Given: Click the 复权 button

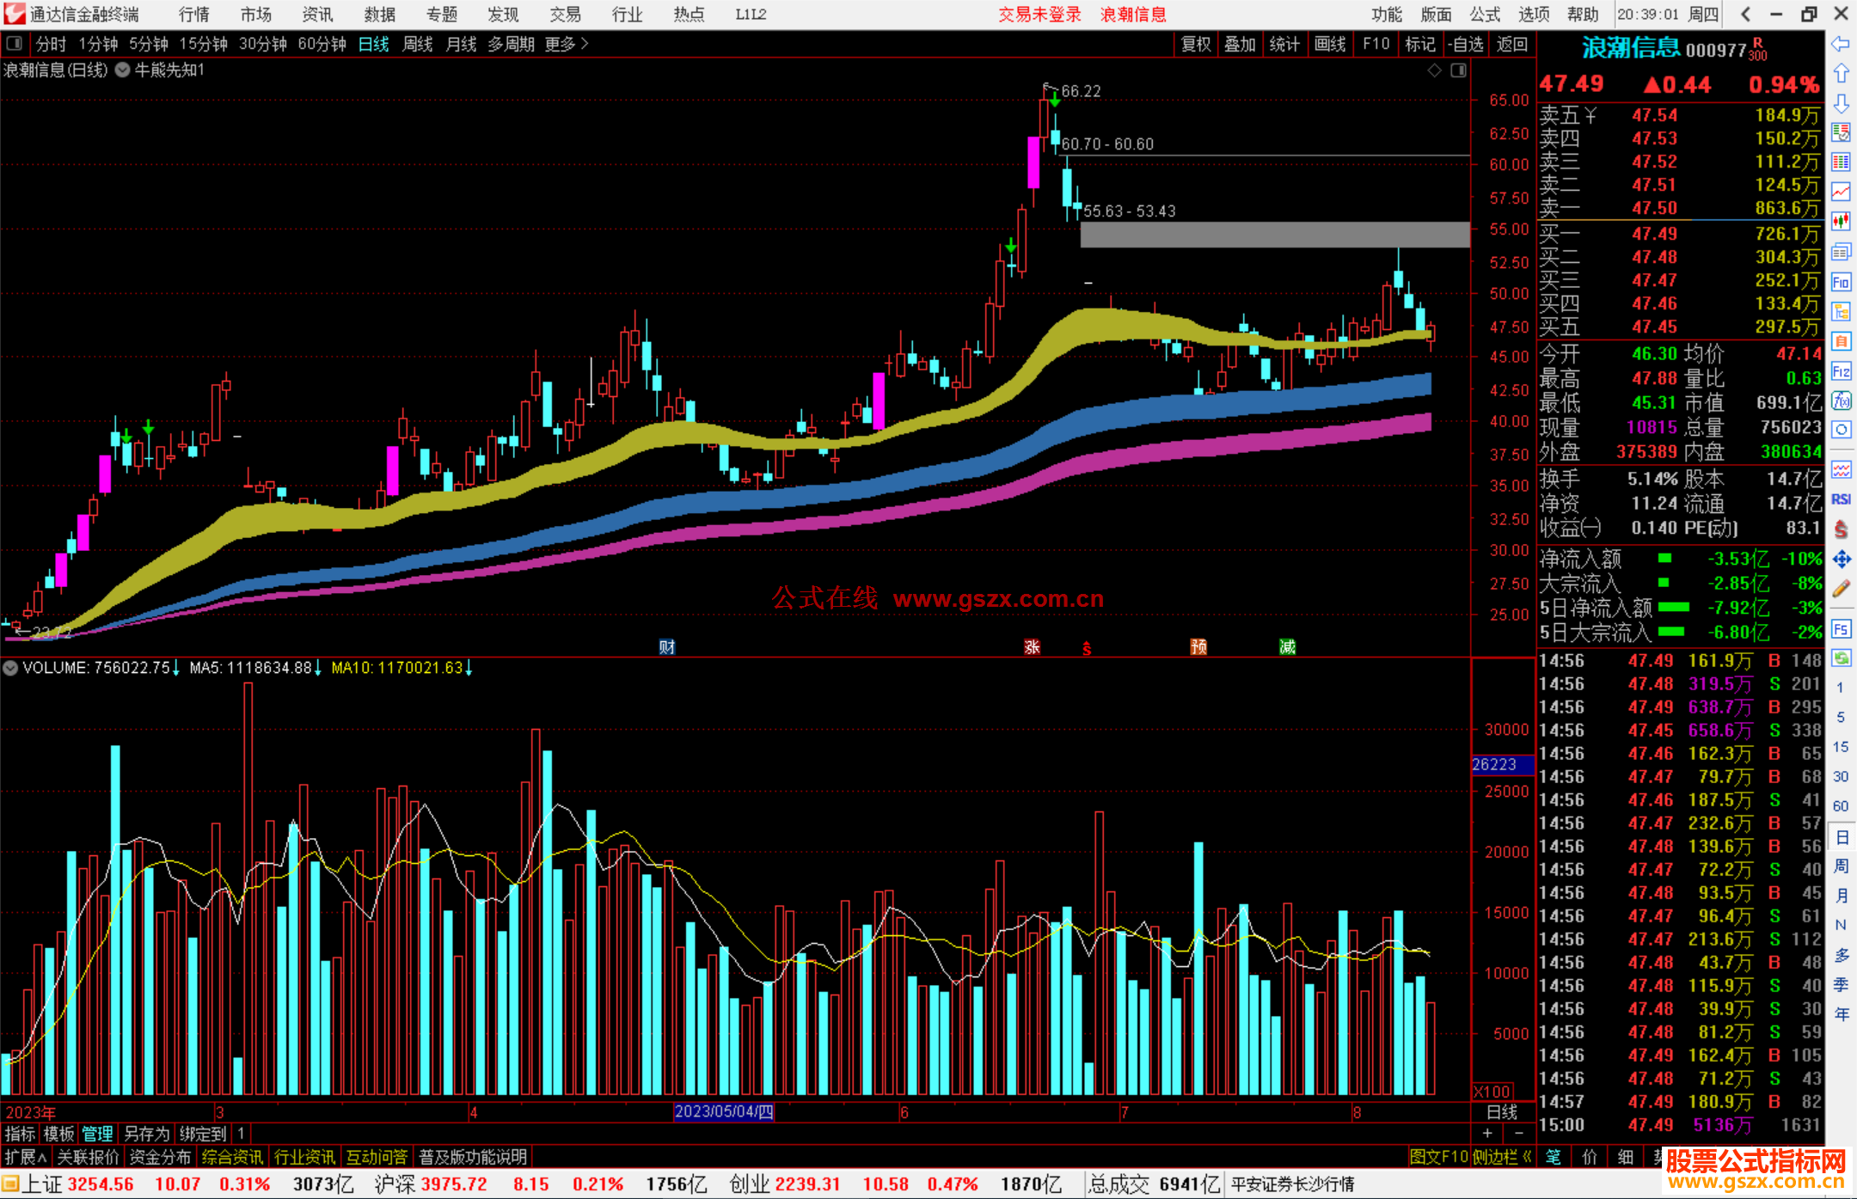Looking at the screenshot, I should (1196, 44).
